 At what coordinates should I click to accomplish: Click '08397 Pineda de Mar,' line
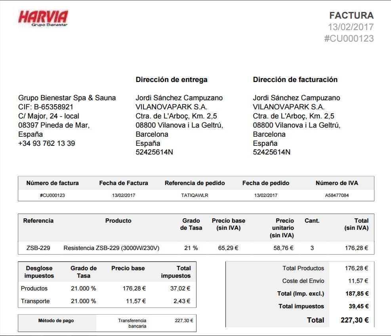coord(54,125)
